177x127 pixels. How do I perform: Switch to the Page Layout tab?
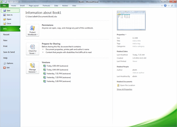click(x=34, y=5)
